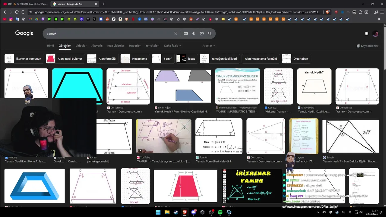Open the Google apps grid
The image size is (386, 217).
366,34
